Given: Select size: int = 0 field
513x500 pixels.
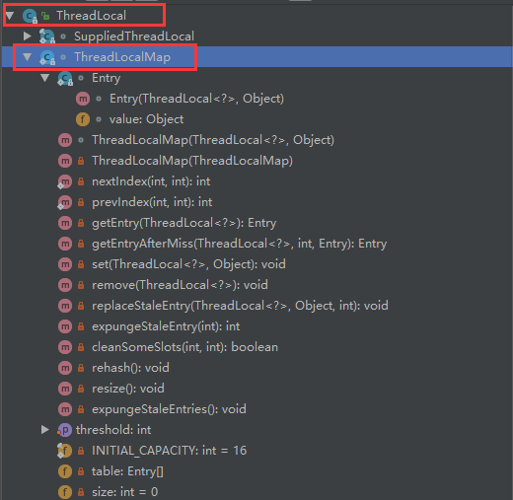Looking at the screenshot, I should click(125, 492).
